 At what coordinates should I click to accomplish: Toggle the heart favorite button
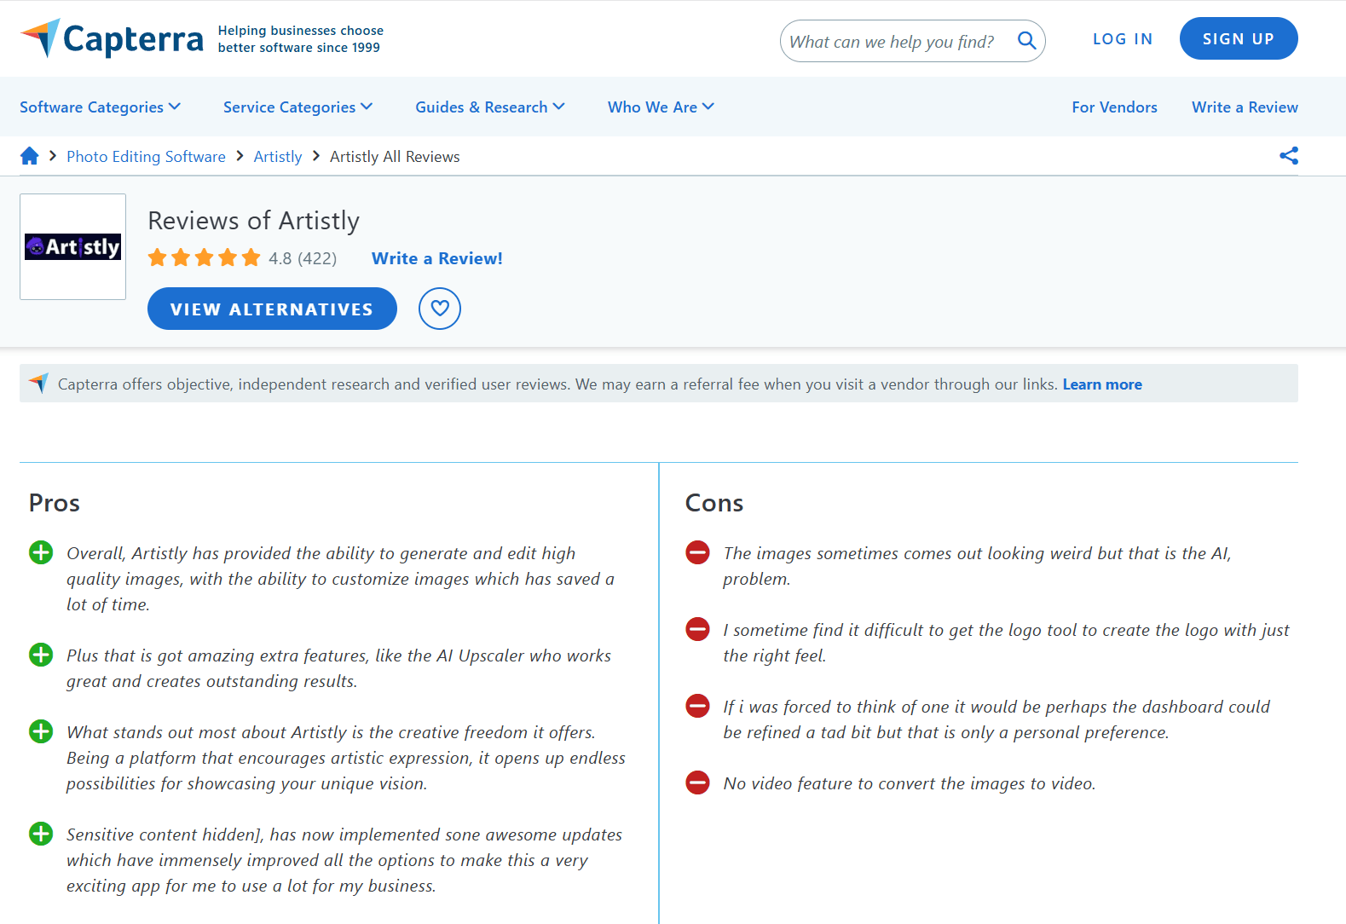[439, 309]
